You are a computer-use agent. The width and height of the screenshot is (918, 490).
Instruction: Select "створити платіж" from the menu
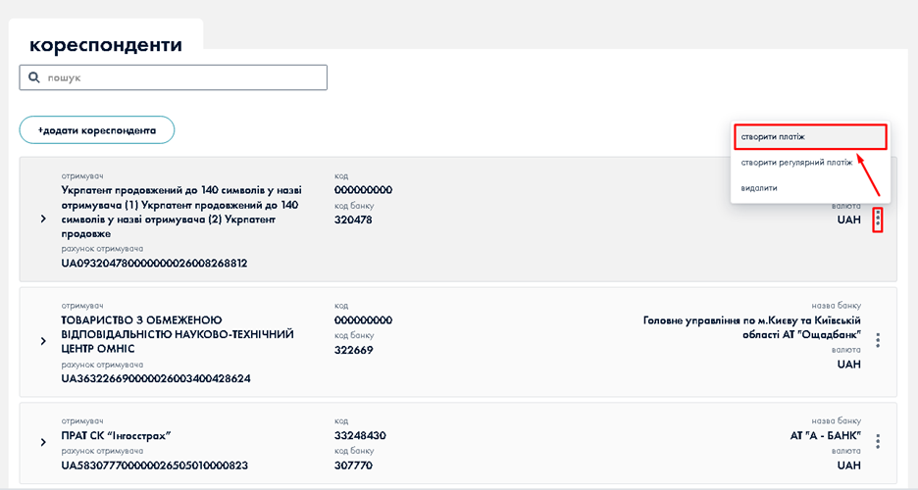pos(808,136)
